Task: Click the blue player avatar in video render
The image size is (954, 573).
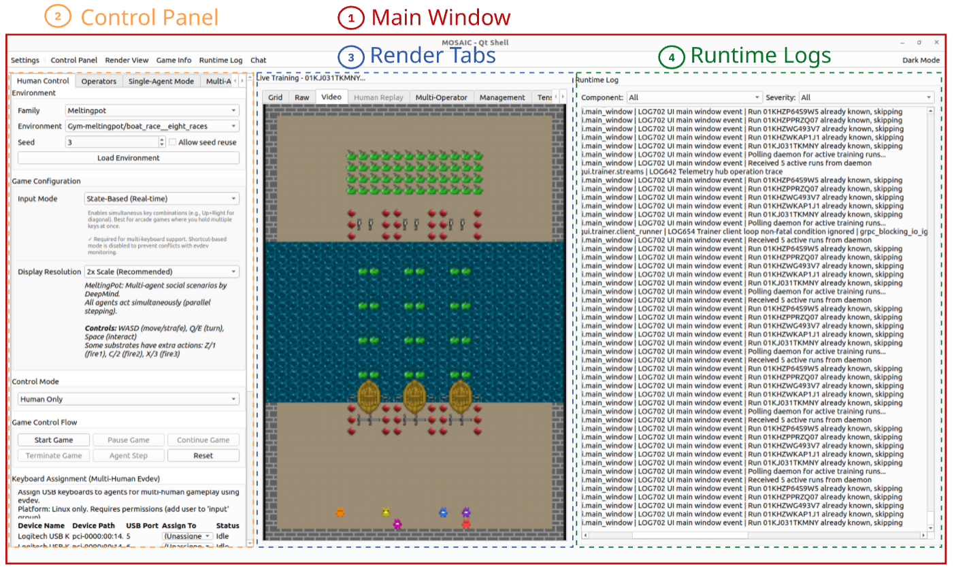Action: point(443,512)
